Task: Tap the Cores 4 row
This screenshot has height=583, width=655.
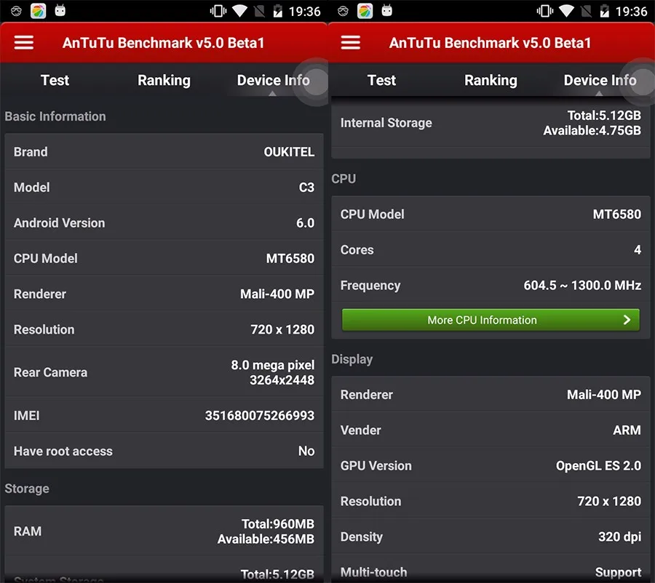Action: pos(491,249)
